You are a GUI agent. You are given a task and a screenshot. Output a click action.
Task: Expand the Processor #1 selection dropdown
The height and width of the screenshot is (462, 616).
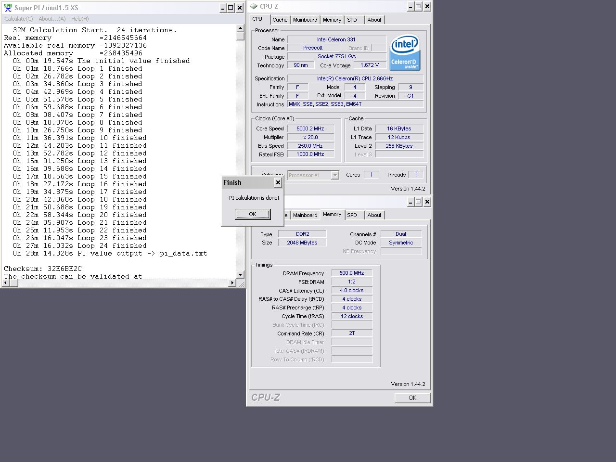point(335,175)
